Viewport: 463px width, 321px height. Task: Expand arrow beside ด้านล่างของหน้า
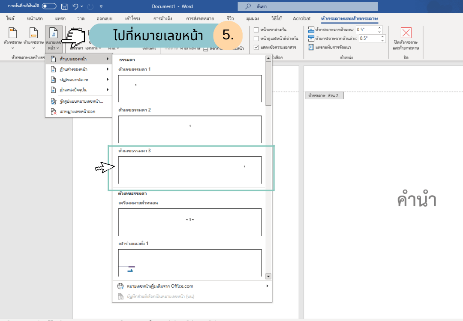point(108,69)
